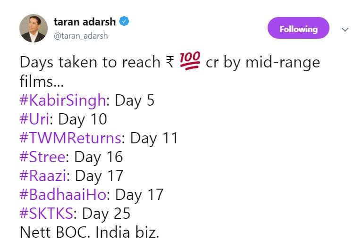Viewport: 354px width, 249px height.
Task: Visit the #Raazi hashtag
Action: [x=44, y=176]
